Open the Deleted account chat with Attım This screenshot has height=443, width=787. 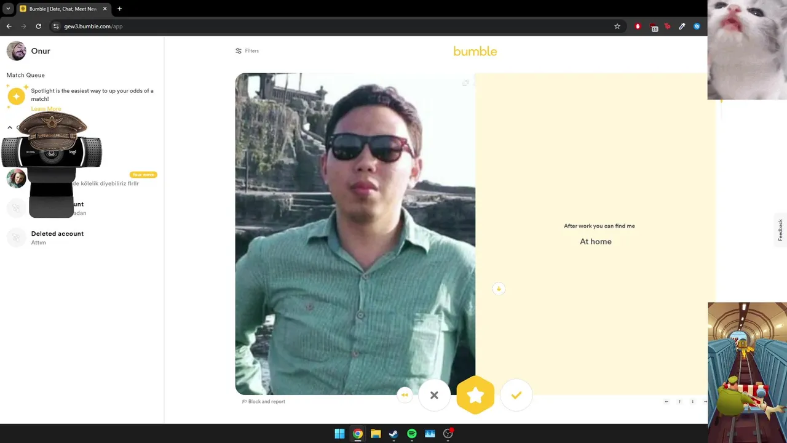click(x=82, y=237)
